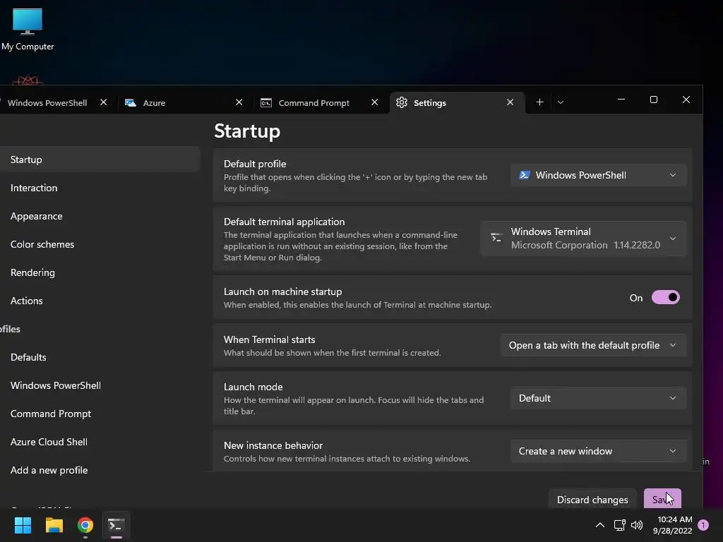Image resolution: width=723 pixels, height=542 pixels.
Task: Click Discard changes button
Action: (592, 500)
